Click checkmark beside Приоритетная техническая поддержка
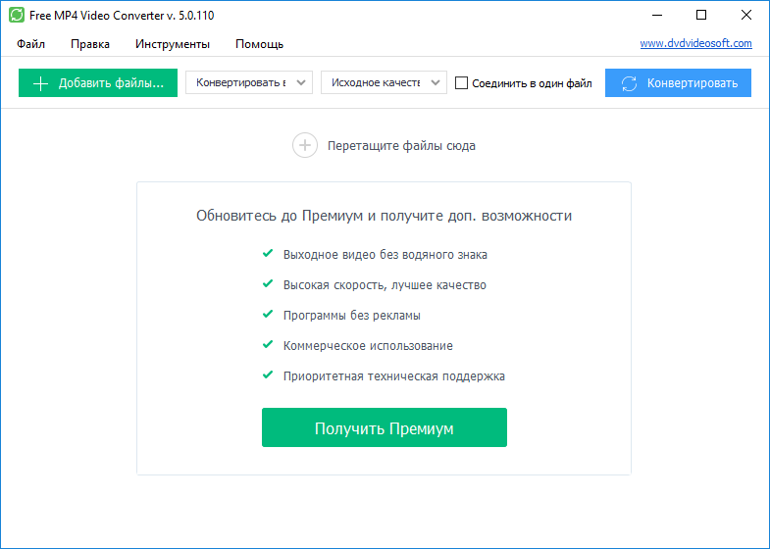770x549 pixels. coord(267,375)
